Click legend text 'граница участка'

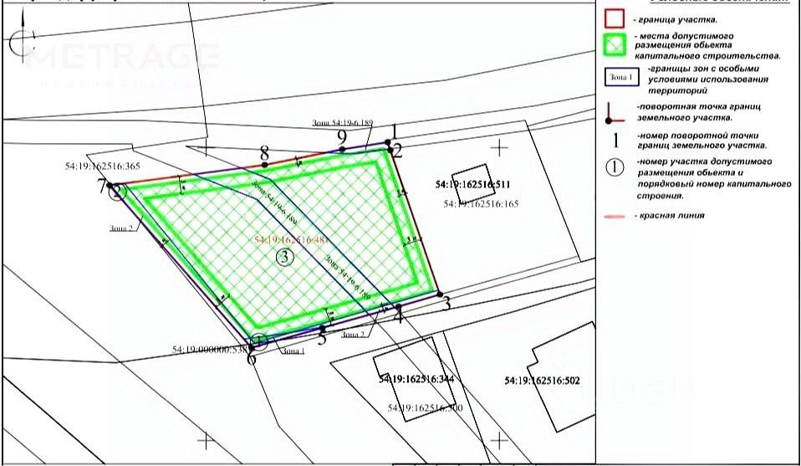(675, 20)
